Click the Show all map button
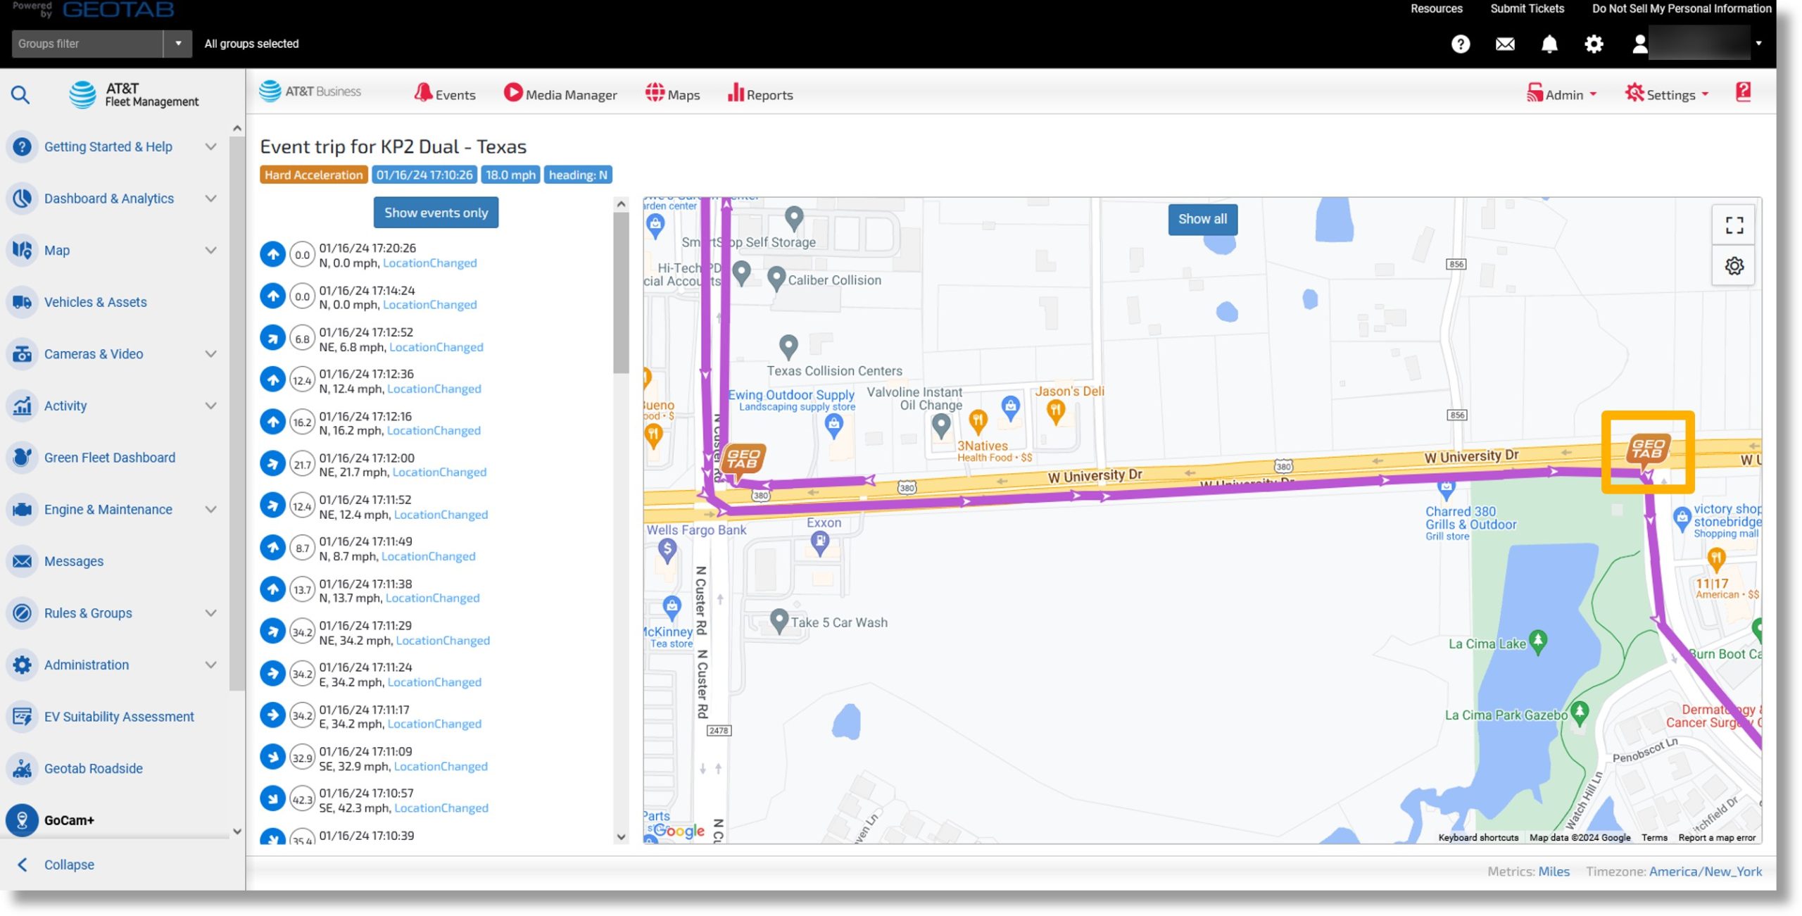1802x916 pixels. (x=1202, y=219)
